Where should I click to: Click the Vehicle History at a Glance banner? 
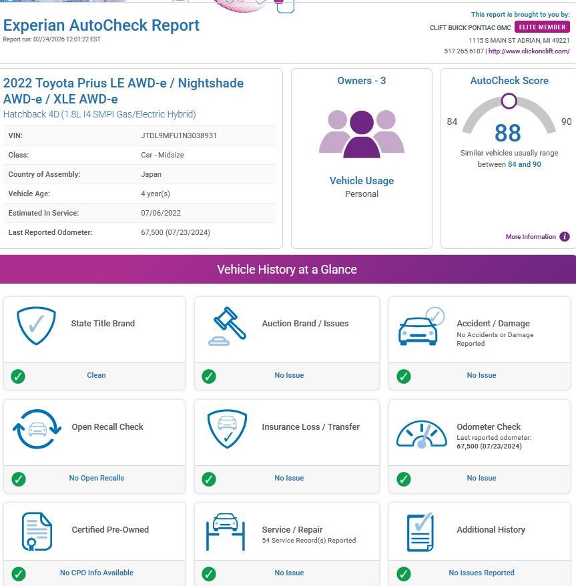(x=288, y=270)
